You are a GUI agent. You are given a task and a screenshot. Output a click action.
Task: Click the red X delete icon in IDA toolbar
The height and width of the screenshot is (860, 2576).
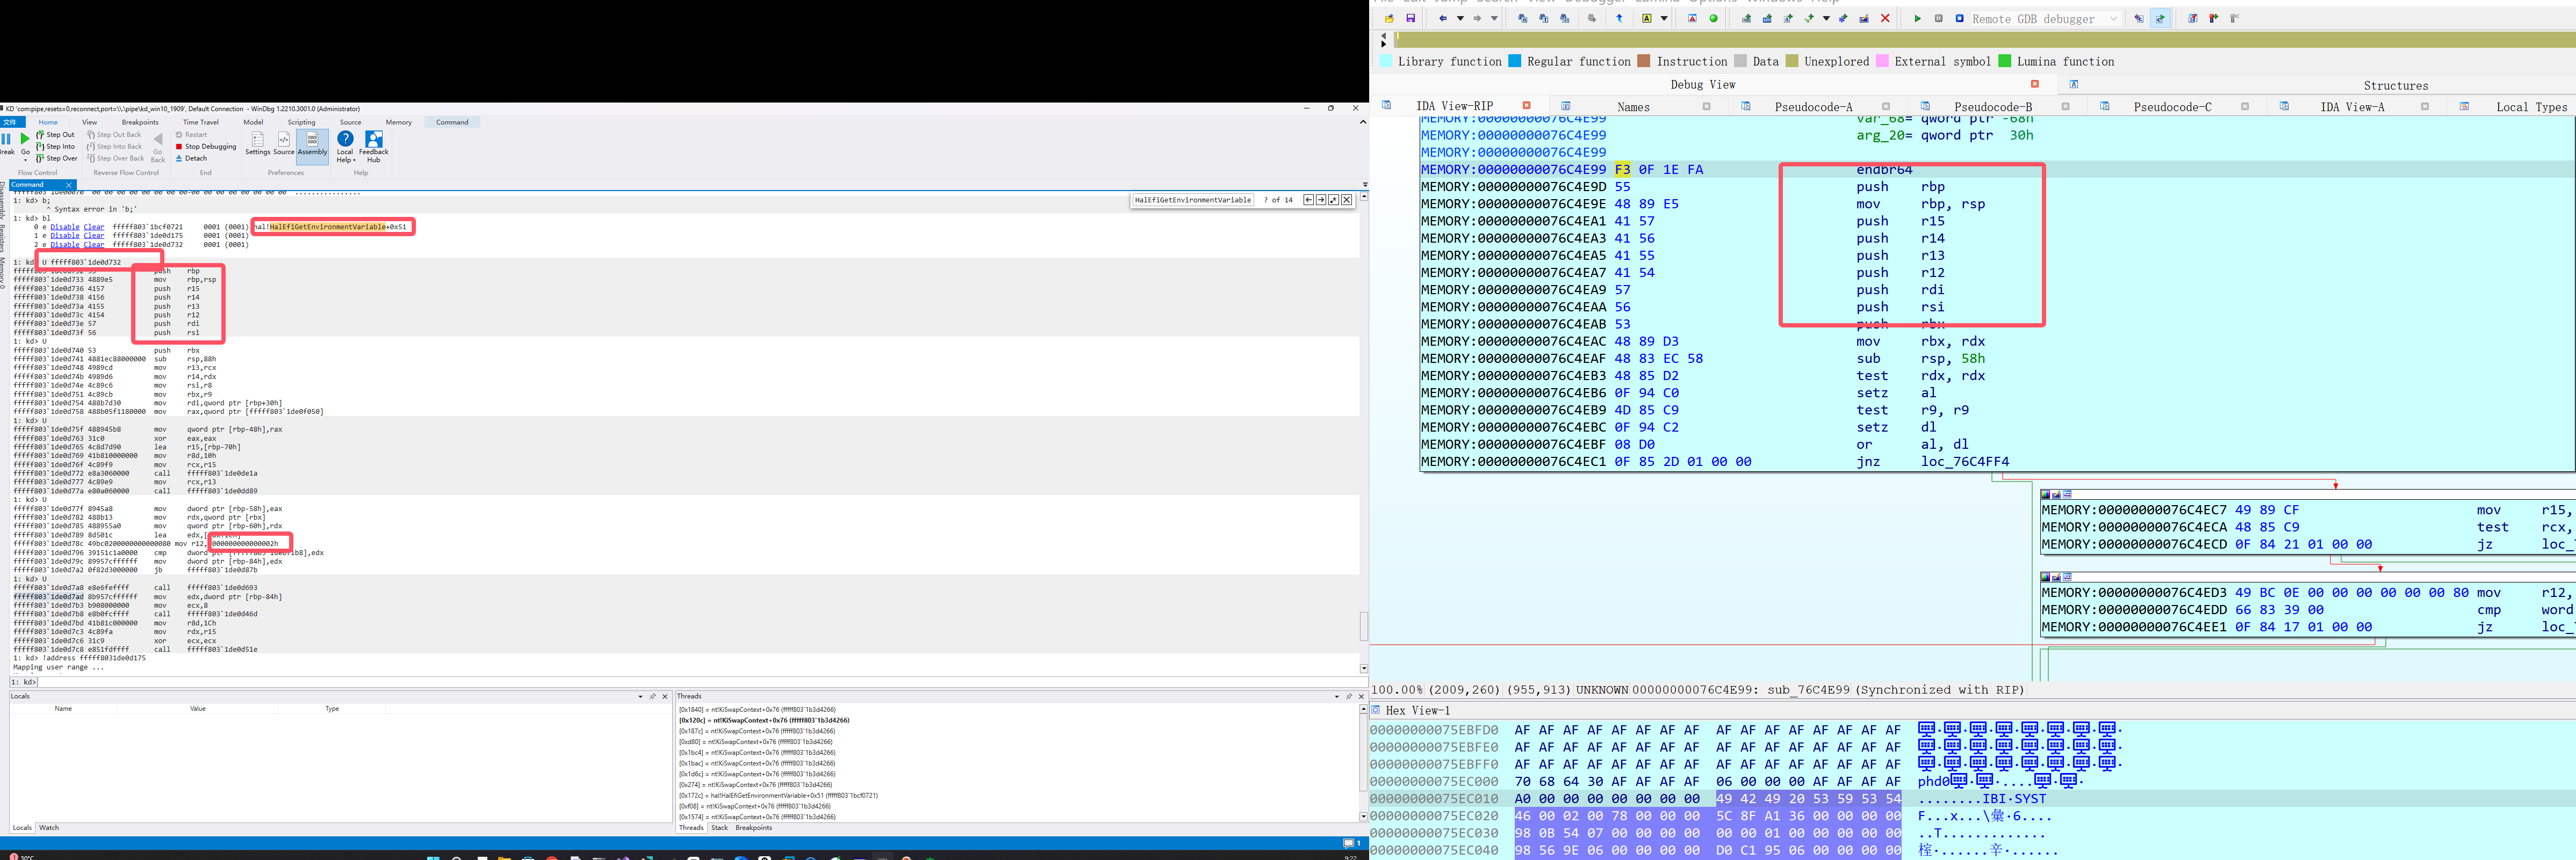tap(1885, 18)
